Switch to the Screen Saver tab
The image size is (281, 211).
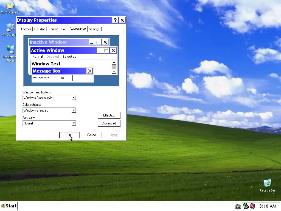(x=58, y=29)
